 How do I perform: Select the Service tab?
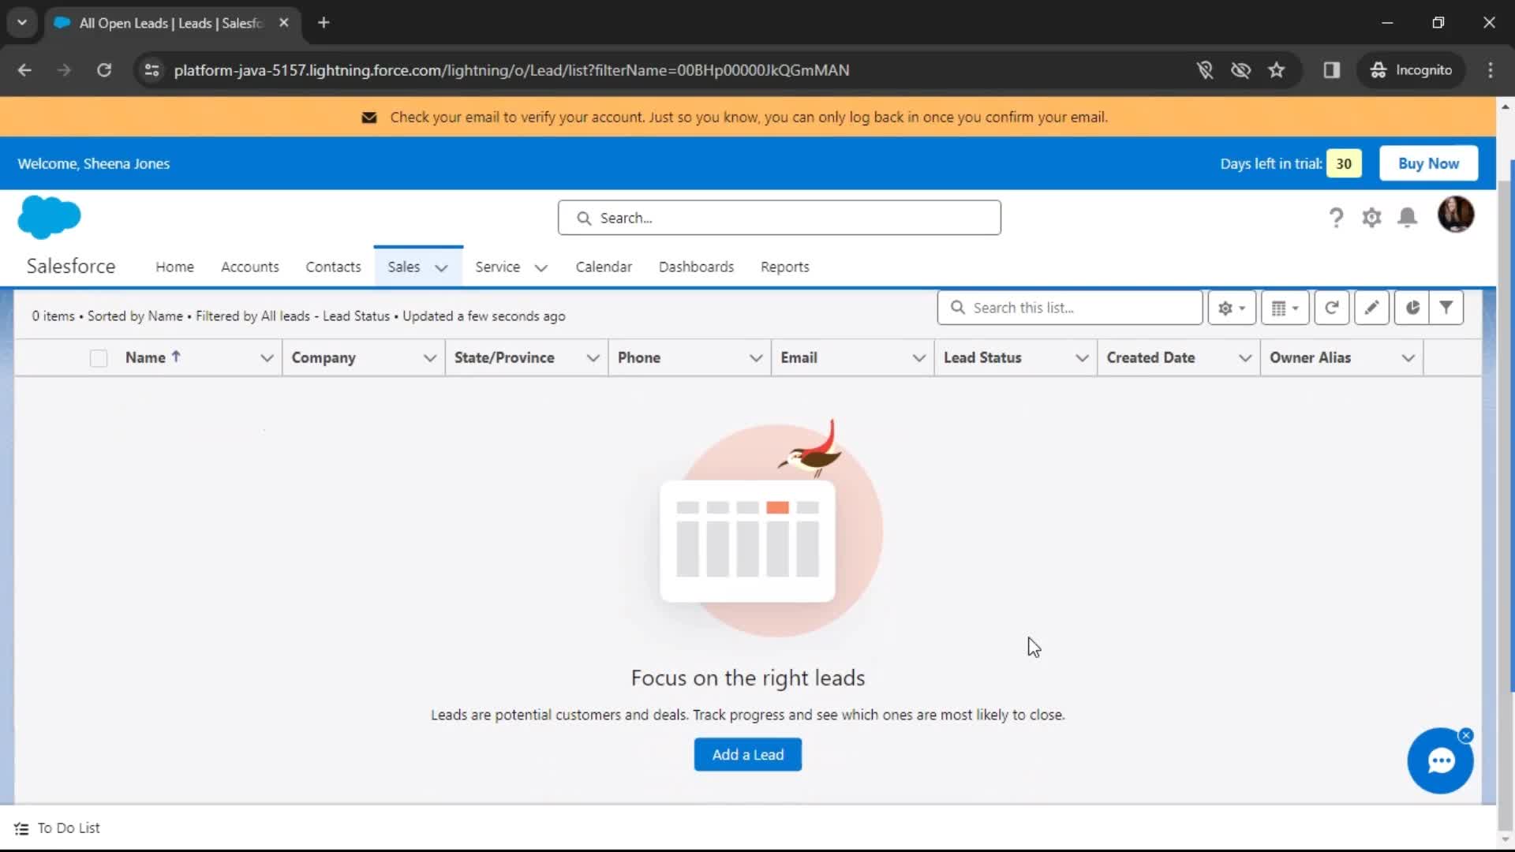(498, 267)
